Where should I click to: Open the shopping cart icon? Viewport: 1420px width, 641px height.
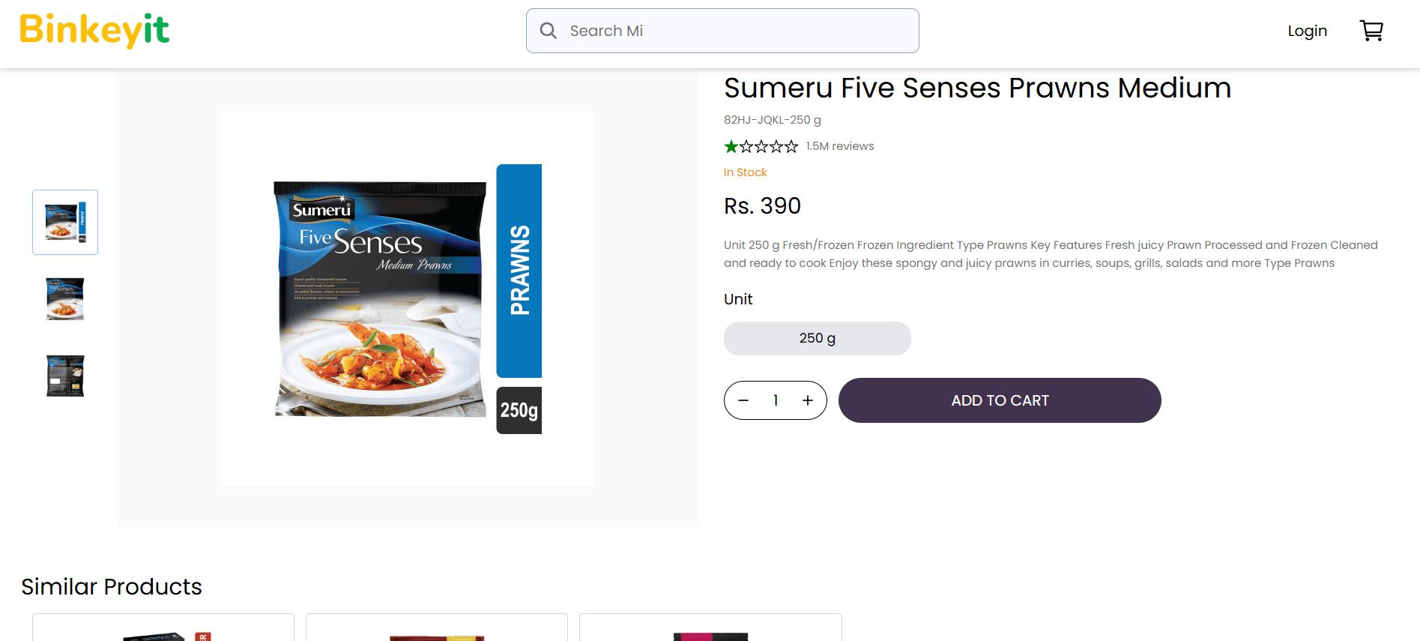point(1371,31)
